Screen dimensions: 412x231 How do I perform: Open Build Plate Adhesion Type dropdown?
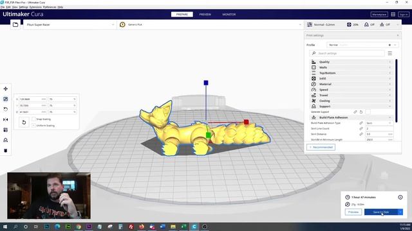379,123
